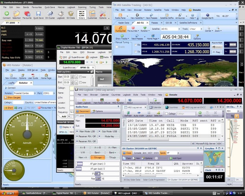The height and width of the screenshot is (196, 245).
Task: Open the Satellite AO-51 dropdown
Action: [179, 29]
